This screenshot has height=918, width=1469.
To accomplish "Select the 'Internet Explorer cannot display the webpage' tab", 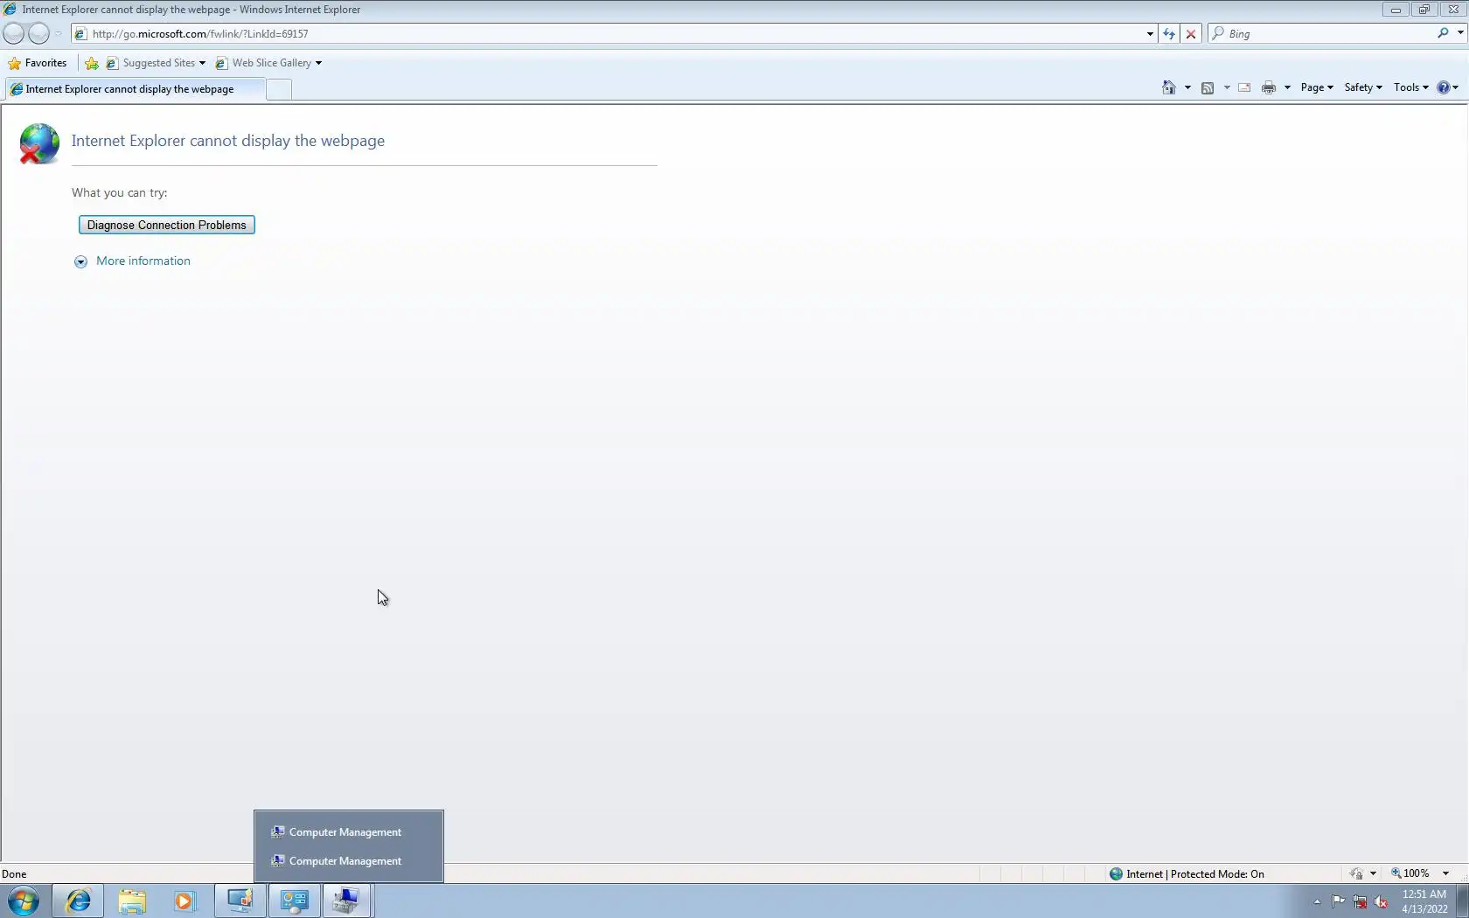I will click(135, 89).
